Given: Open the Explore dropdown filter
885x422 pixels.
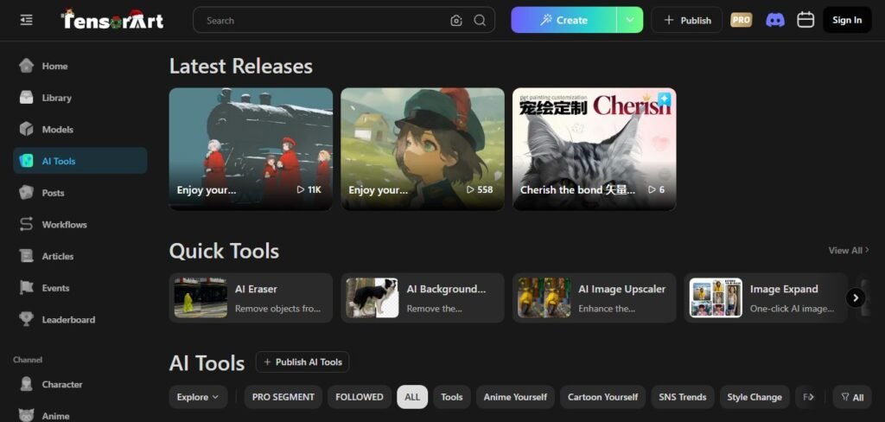Looking at the screenshot, I should 198,397.
